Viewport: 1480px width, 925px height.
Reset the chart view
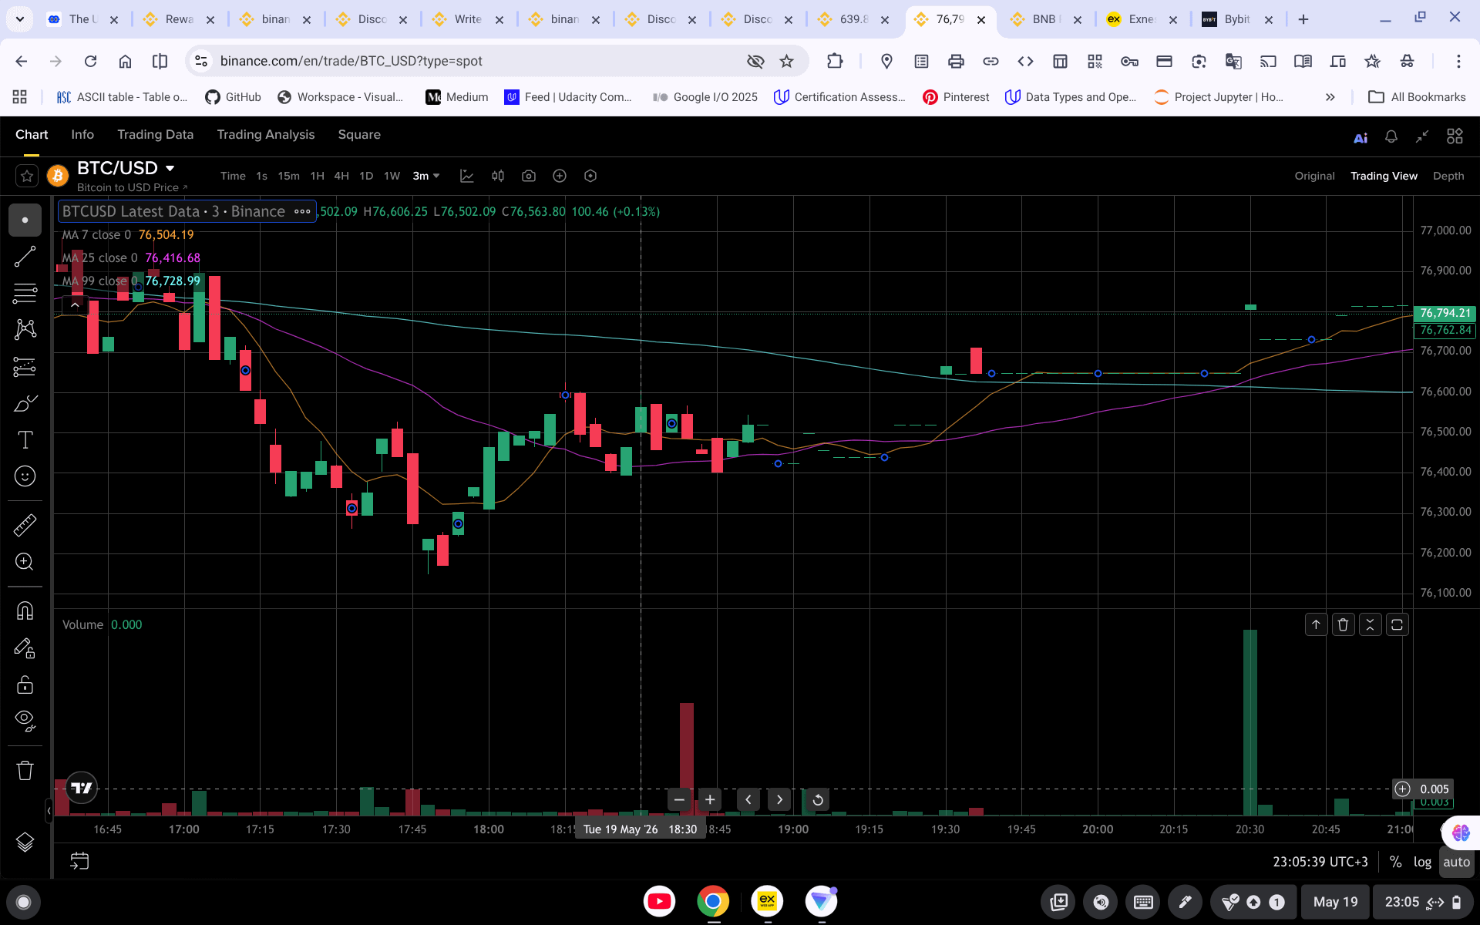(x=818, y=799)
